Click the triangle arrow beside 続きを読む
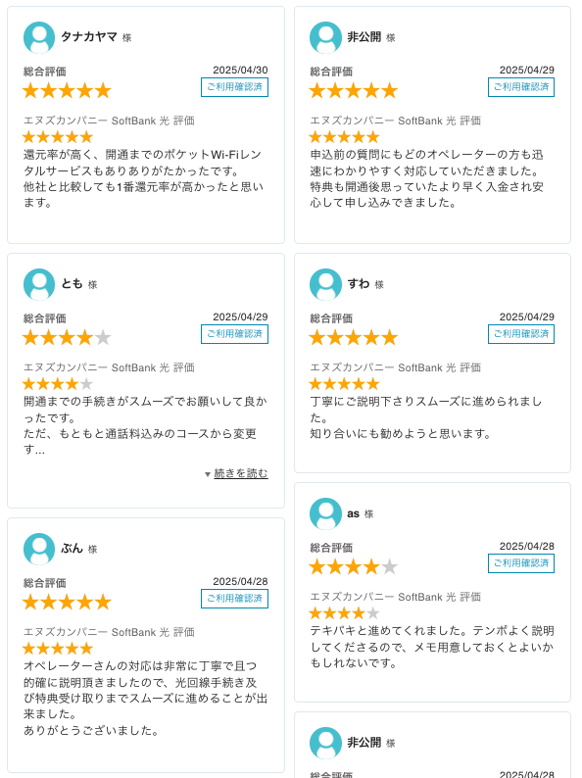Image resolution: width=582 pixels, height=778 pixels. (x=208, y=474)
